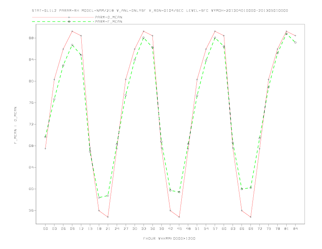Viewport: 322px width, 249px height.
Task: Click y-axis tick value 68
Action: [x=31, y=146]
